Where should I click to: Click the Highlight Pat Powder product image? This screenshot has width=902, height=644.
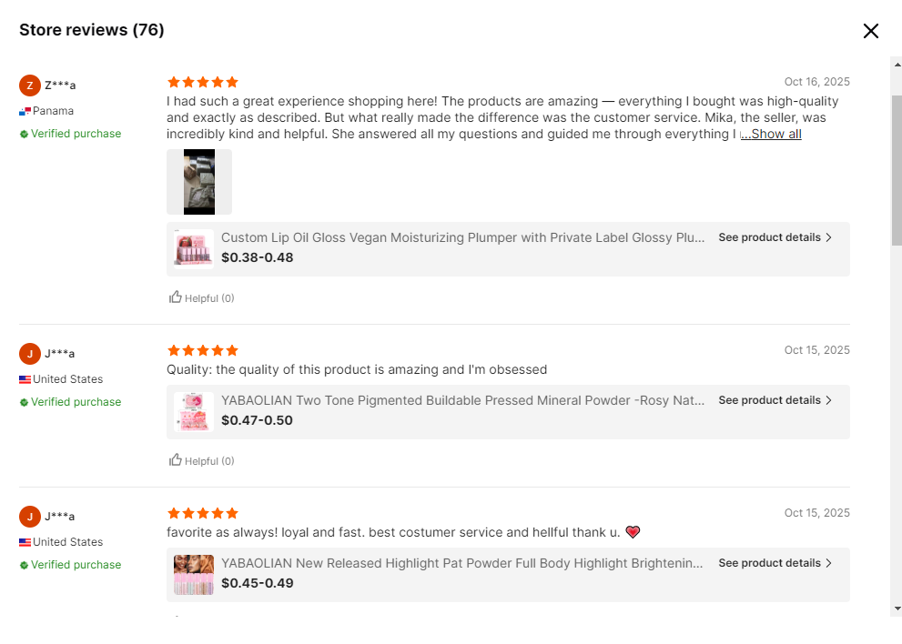(x=194, y=575)
